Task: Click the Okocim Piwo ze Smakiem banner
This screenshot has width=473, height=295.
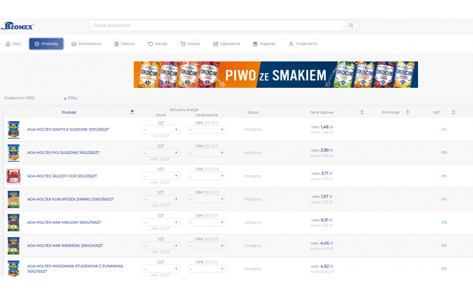Action: coord(276,75)
